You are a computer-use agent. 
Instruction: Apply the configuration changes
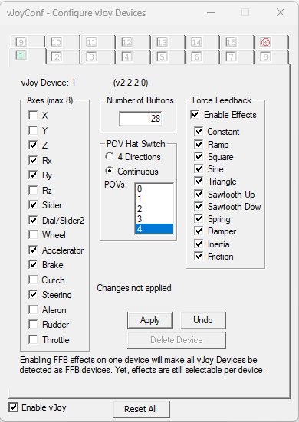pos(150,320)
